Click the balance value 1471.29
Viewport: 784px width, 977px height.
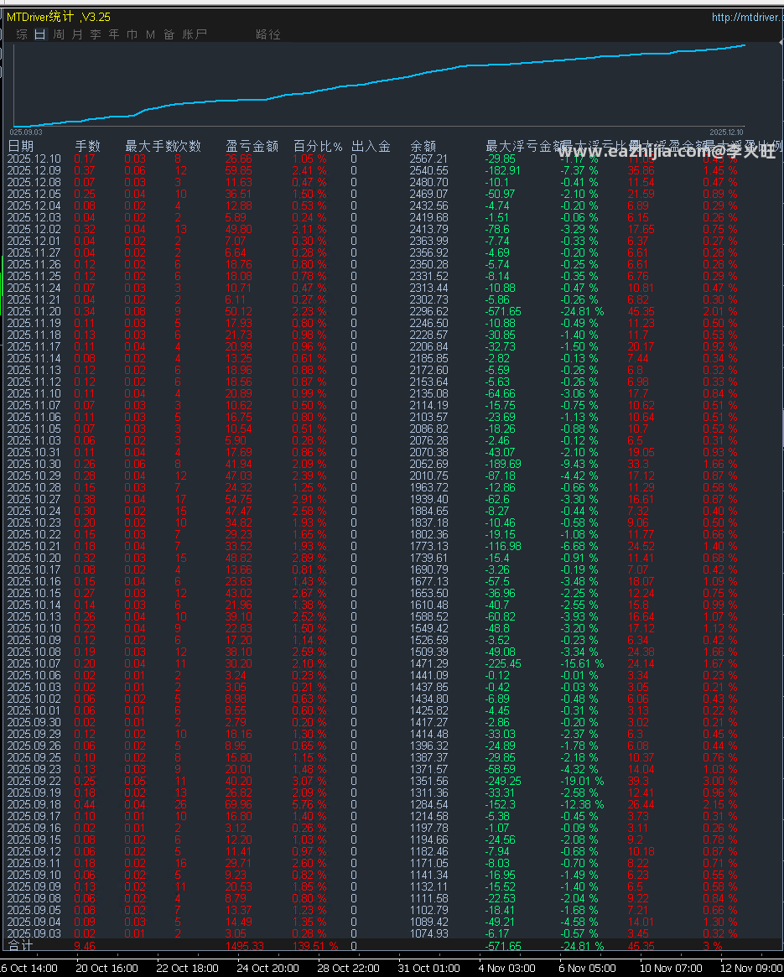click(428, 663)
